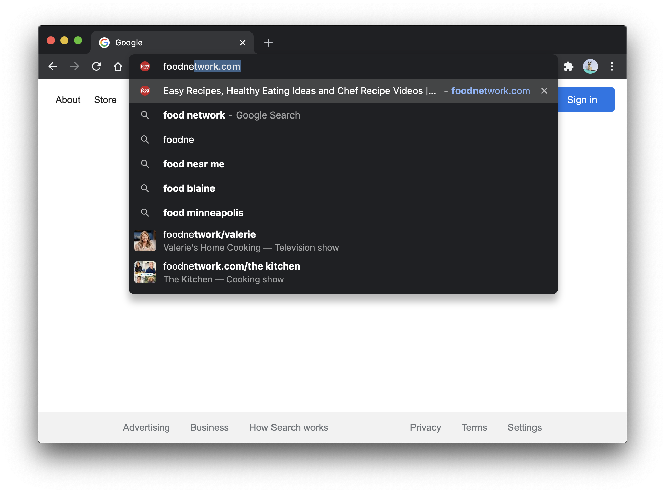Click the foodnetwork.com address bar text
665x493 pixels.
tap(202, 66)
